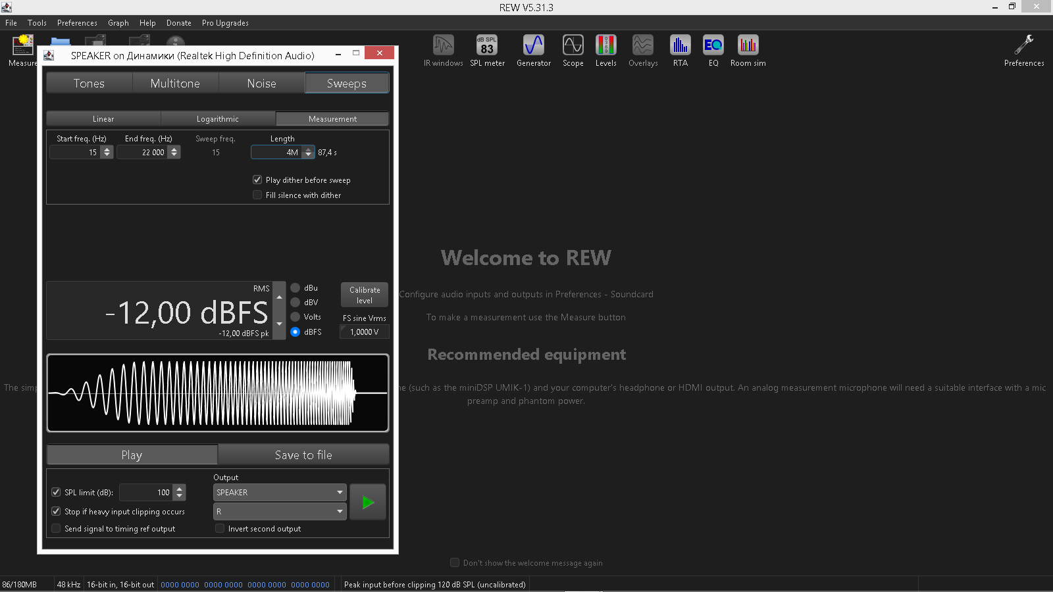The height and width of the screenshot is (592, 1053).
Task: Open the Tools menu
Action: pyautogui.click(x=37, y=23)
